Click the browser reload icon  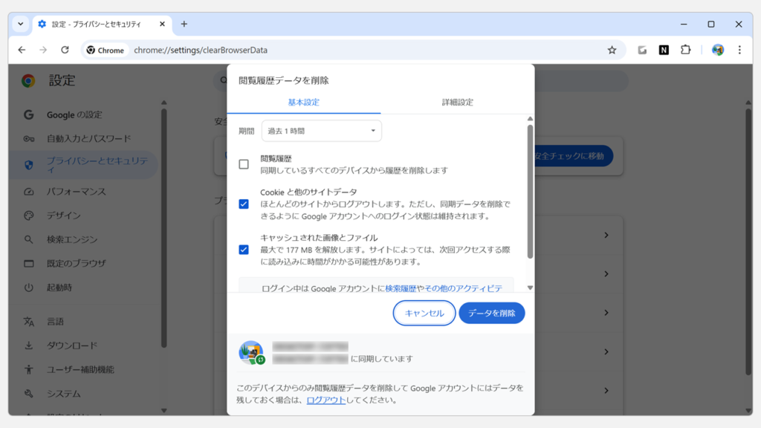[65, 50]
